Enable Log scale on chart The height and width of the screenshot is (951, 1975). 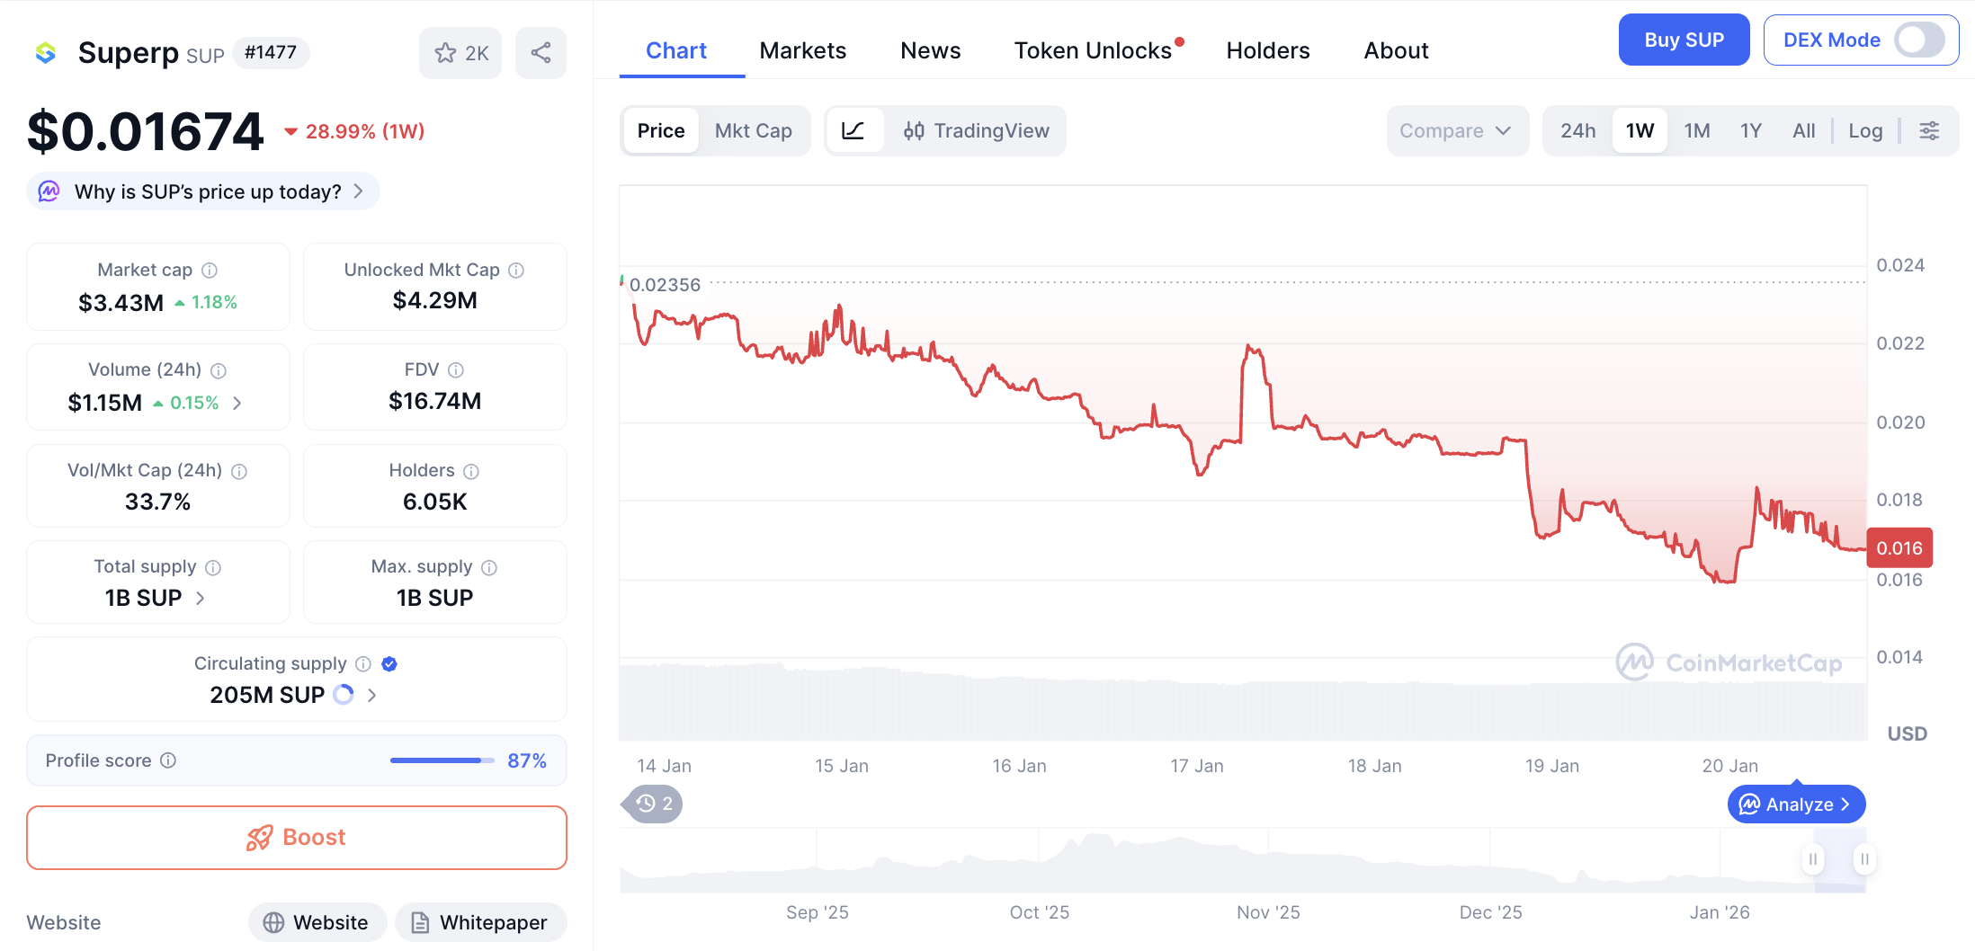pyautogui.click(x=1865, y=131)
